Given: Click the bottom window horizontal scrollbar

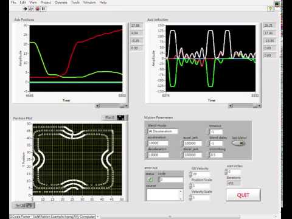Looking at the screenshot, I should point(170,217).
